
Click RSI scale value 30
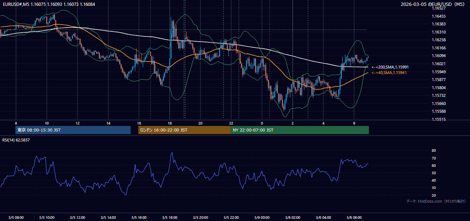434,188
